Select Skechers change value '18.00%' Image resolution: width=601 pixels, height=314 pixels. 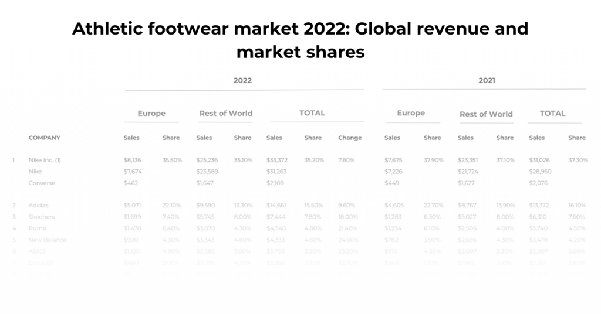(x=348, y=217)
